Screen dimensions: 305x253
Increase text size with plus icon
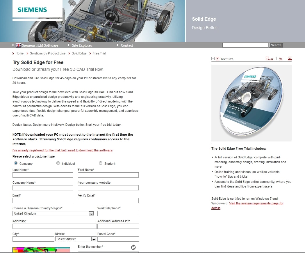[x=217, y=59]
